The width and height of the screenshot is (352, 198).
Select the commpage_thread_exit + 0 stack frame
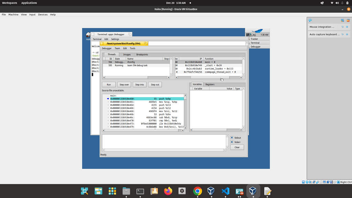click(209, 72)
